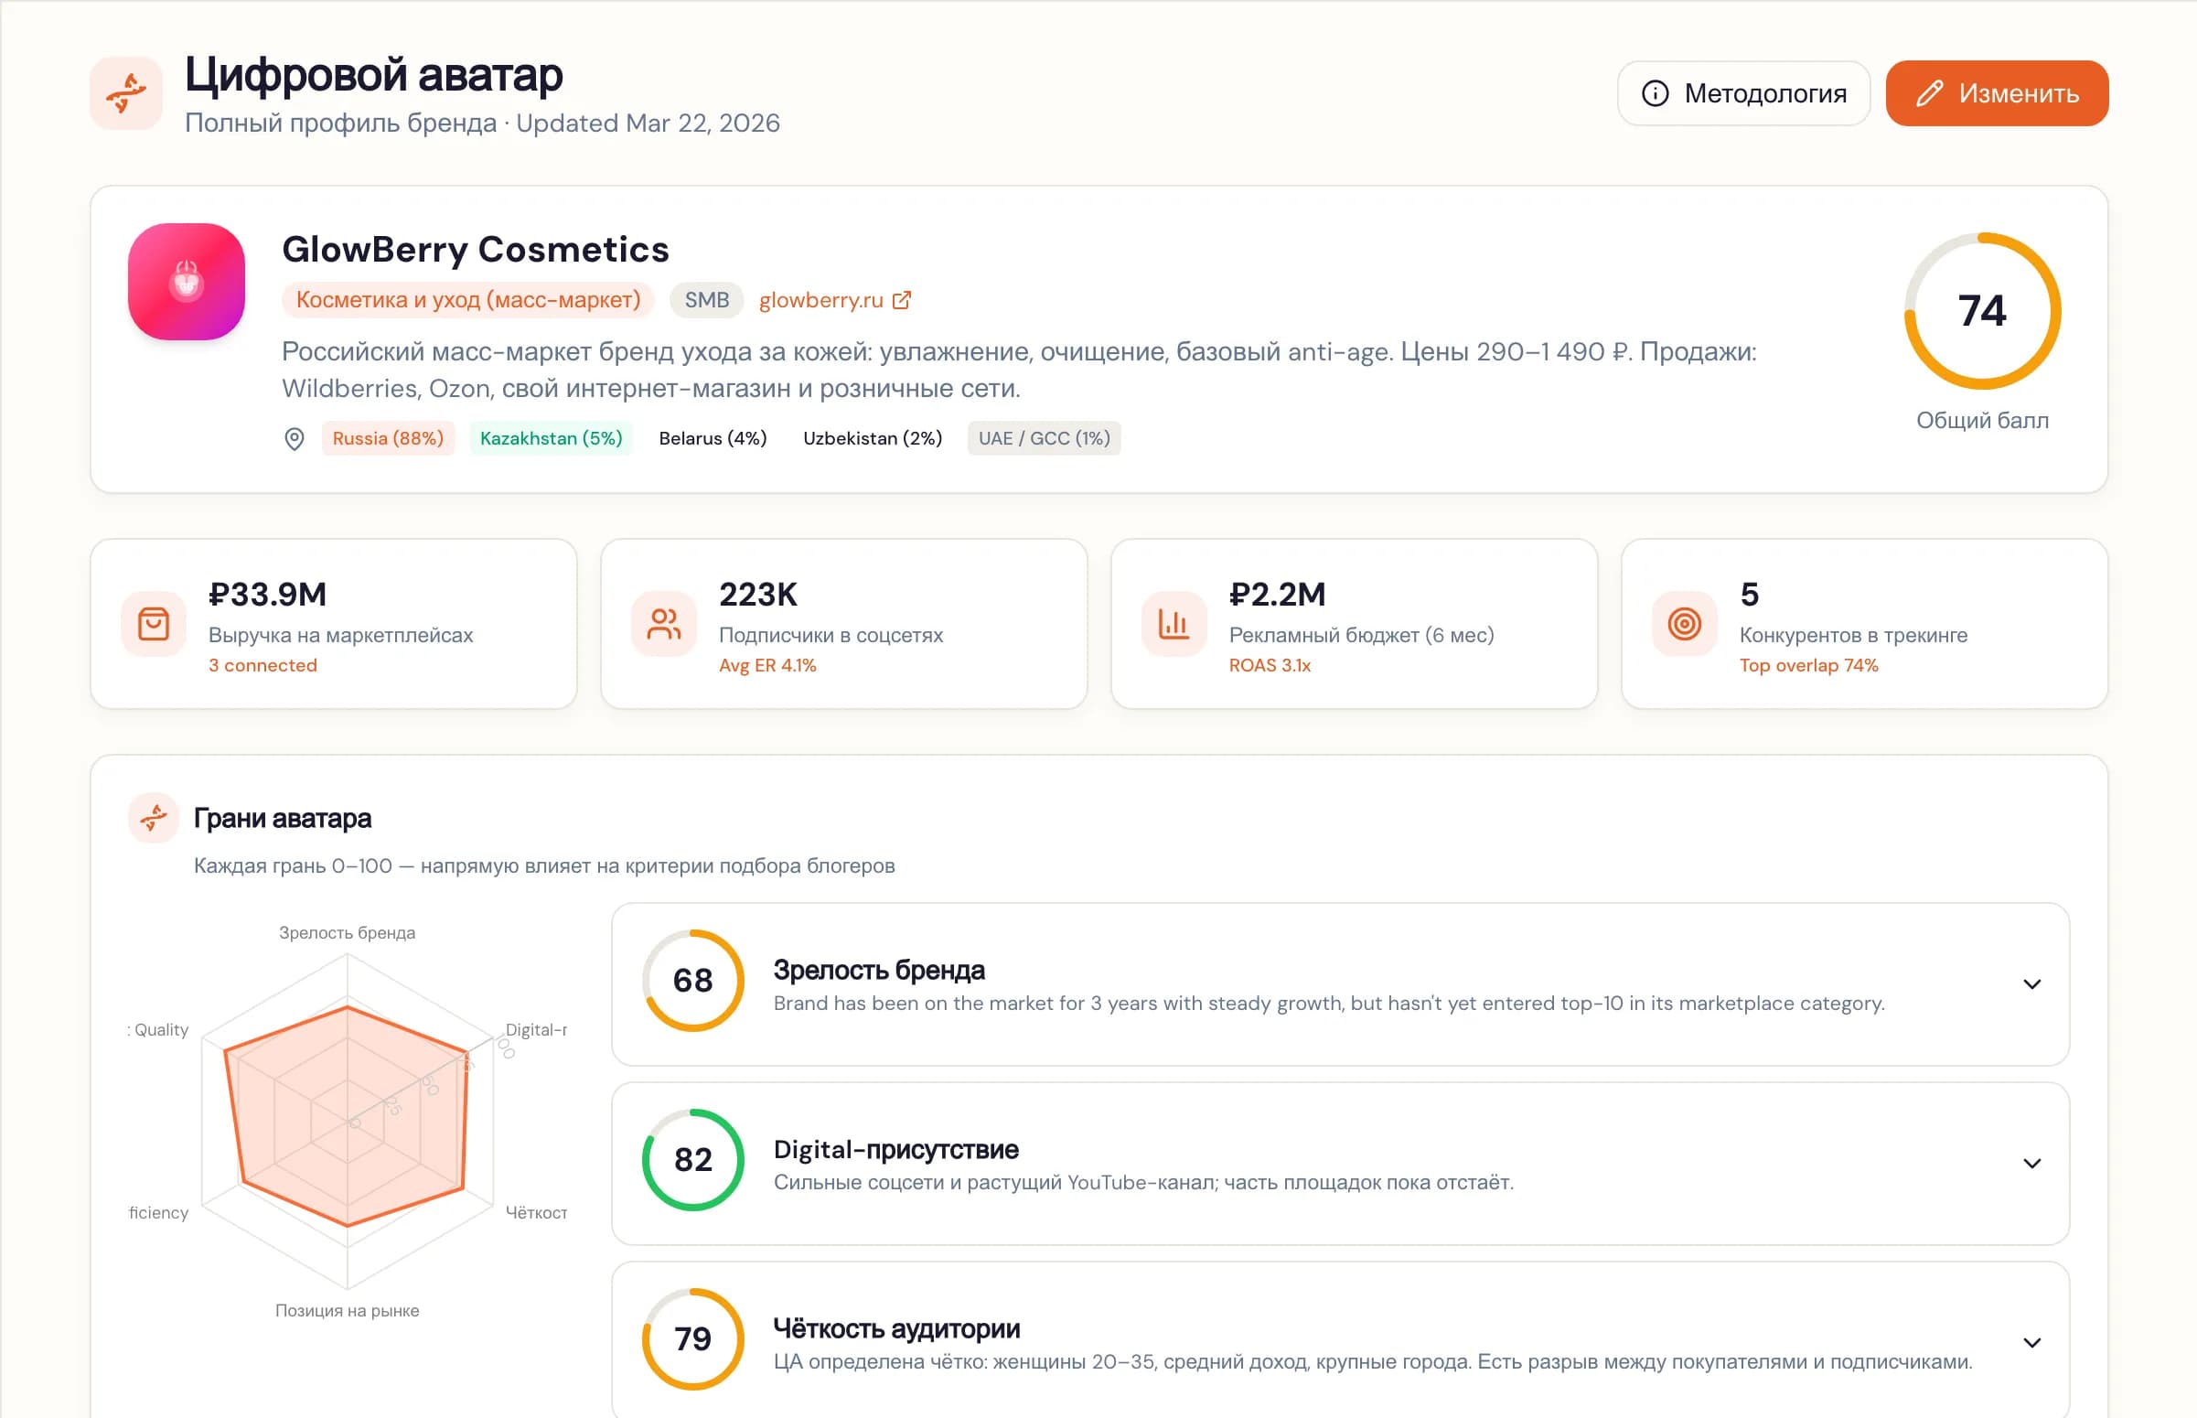Click the ₽2.2M ad budget value
The image size is (2197, 1418).
coord(1278,594)
